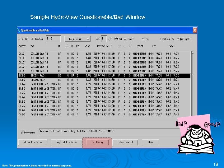The image size is (224, 168).
Task: Select ELSH2 East Lynn Lake row at 14:00
Action: (x=105, y=97)
